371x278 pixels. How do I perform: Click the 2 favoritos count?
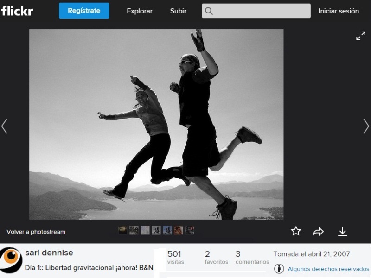point(216,257)
